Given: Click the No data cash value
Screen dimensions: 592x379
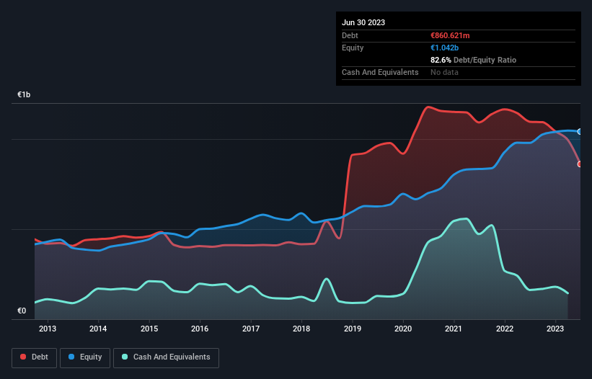Looking at the screenshot, I should point(444,72).
